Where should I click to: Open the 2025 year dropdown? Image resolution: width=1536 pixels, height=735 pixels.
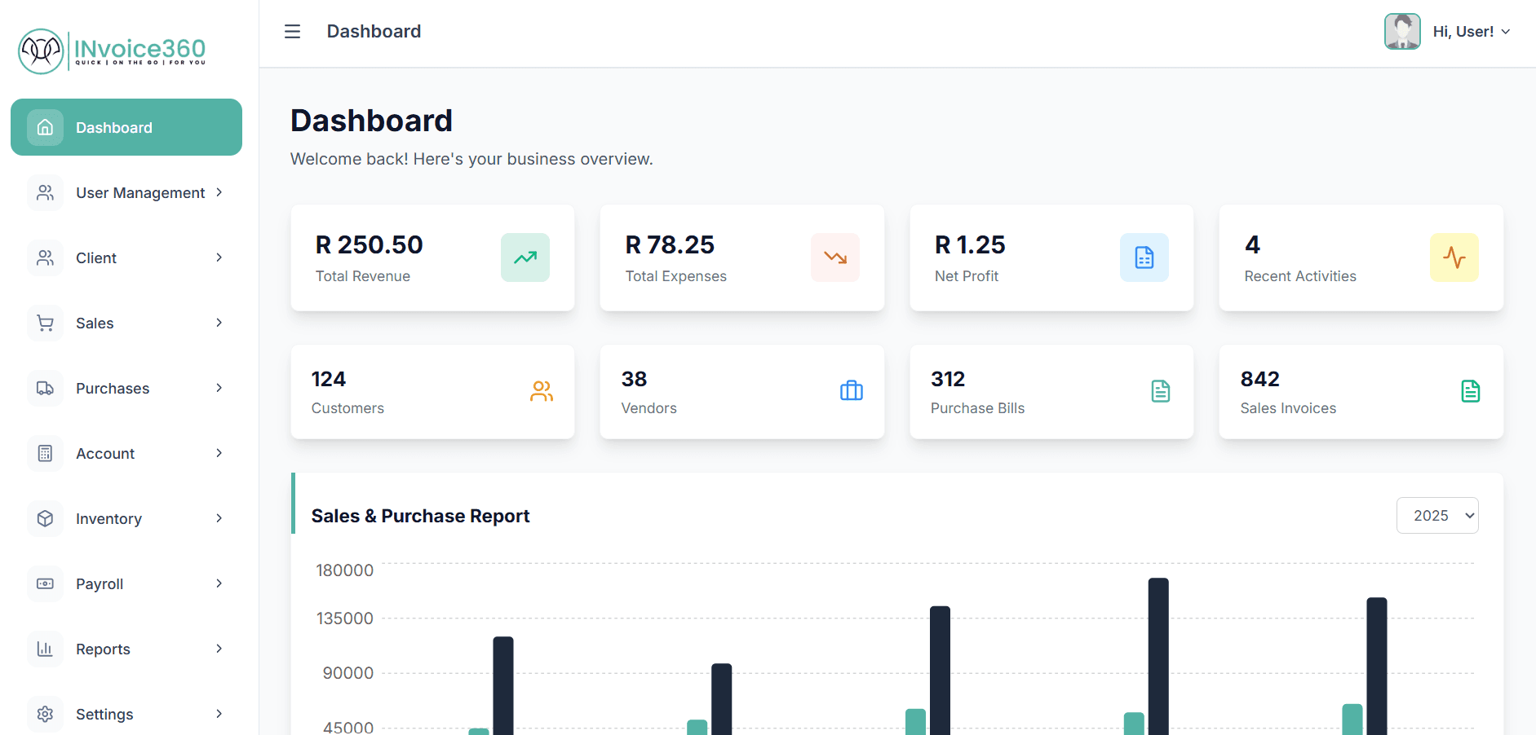(x=1437, y=515)
